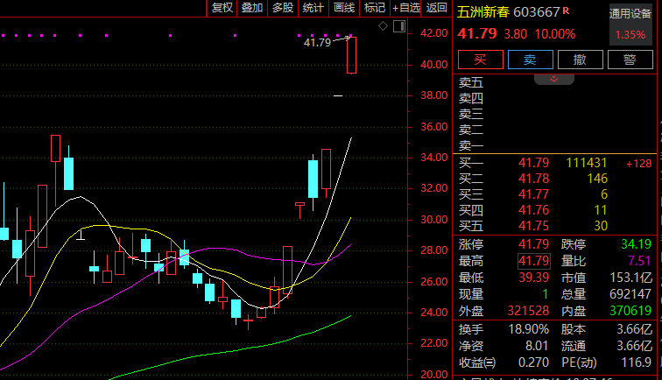The image size is (662, 380).
Task: Click the blue 卖 (sell) button
Action: (530, 60)
